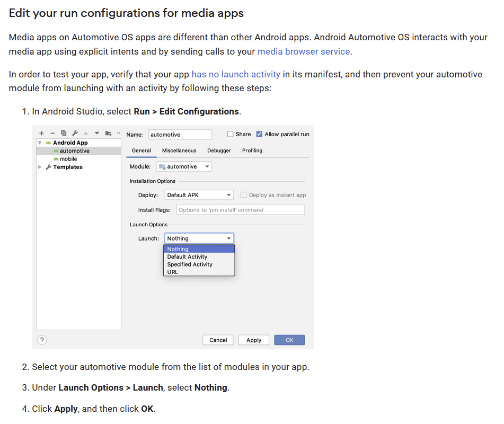Open the media browser service link
The width and height of the screenshot is (504, 424).
[304, 51]
